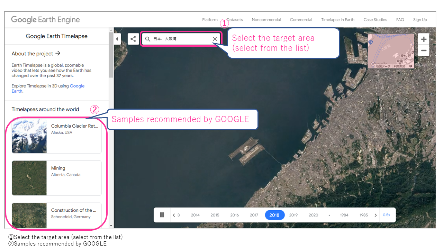
Task: Click the sidebar scrollbar thumb
Action: [111, 55]
